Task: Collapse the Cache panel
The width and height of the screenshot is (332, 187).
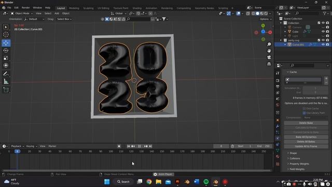Action: click(x=292, y=72)
